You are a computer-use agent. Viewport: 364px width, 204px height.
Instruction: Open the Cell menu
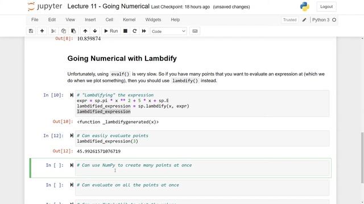[x=109, y=20]
